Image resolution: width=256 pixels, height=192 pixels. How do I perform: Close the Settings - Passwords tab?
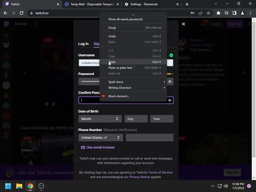177,4
